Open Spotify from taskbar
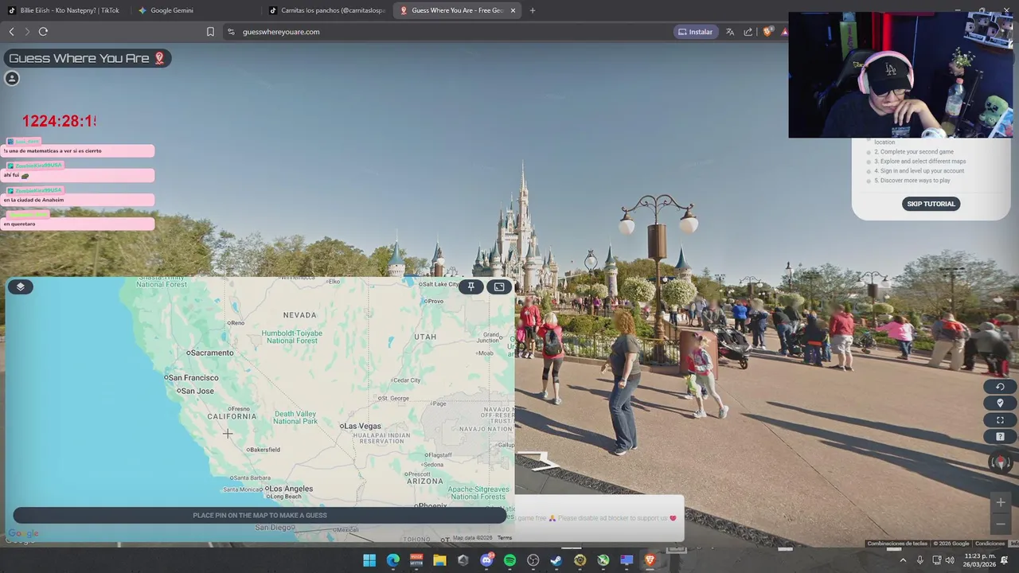The width and height of the screenshot is (1019, 573). point(509,560)
